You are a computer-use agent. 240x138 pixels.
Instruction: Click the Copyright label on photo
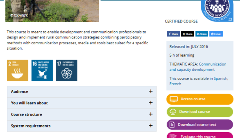[19, 16]
